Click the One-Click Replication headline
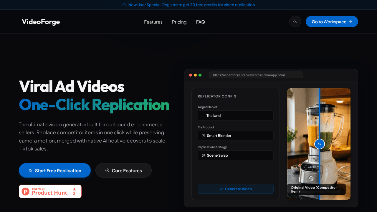Screen dimensions: 377x212 click(94, 105)
